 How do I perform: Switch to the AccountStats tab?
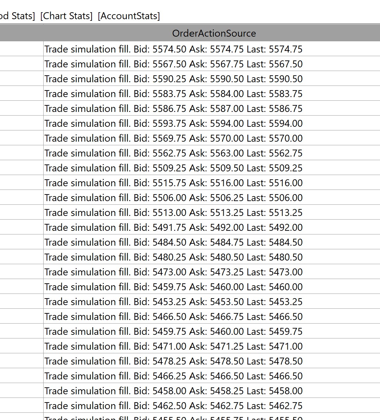click(x=129, y=16)
